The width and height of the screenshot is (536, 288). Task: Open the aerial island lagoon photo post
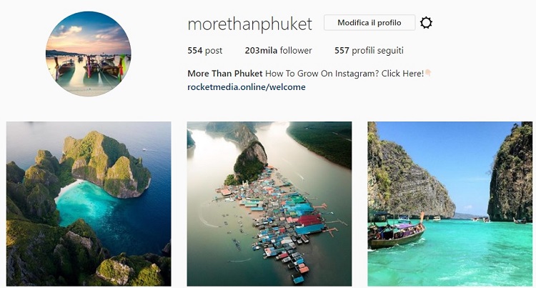(89, 204)
